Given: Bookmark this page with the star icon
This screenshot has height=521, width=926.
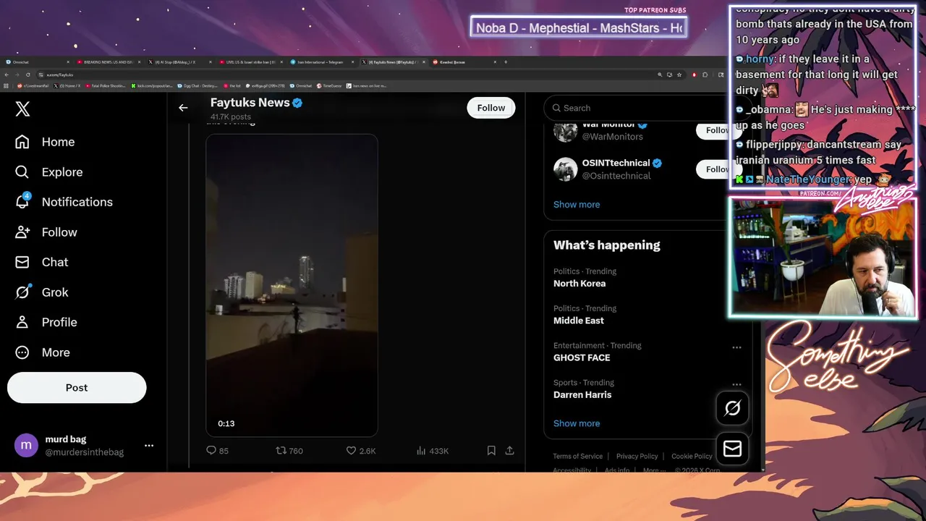Looking at the screenshot, I should (x=679, y=75).
